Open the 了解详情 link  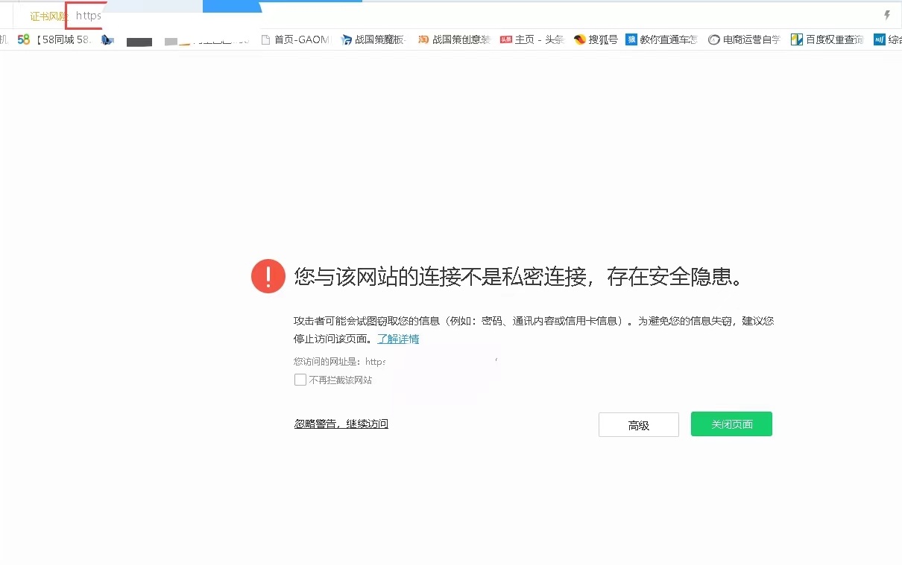click(398, 339)
